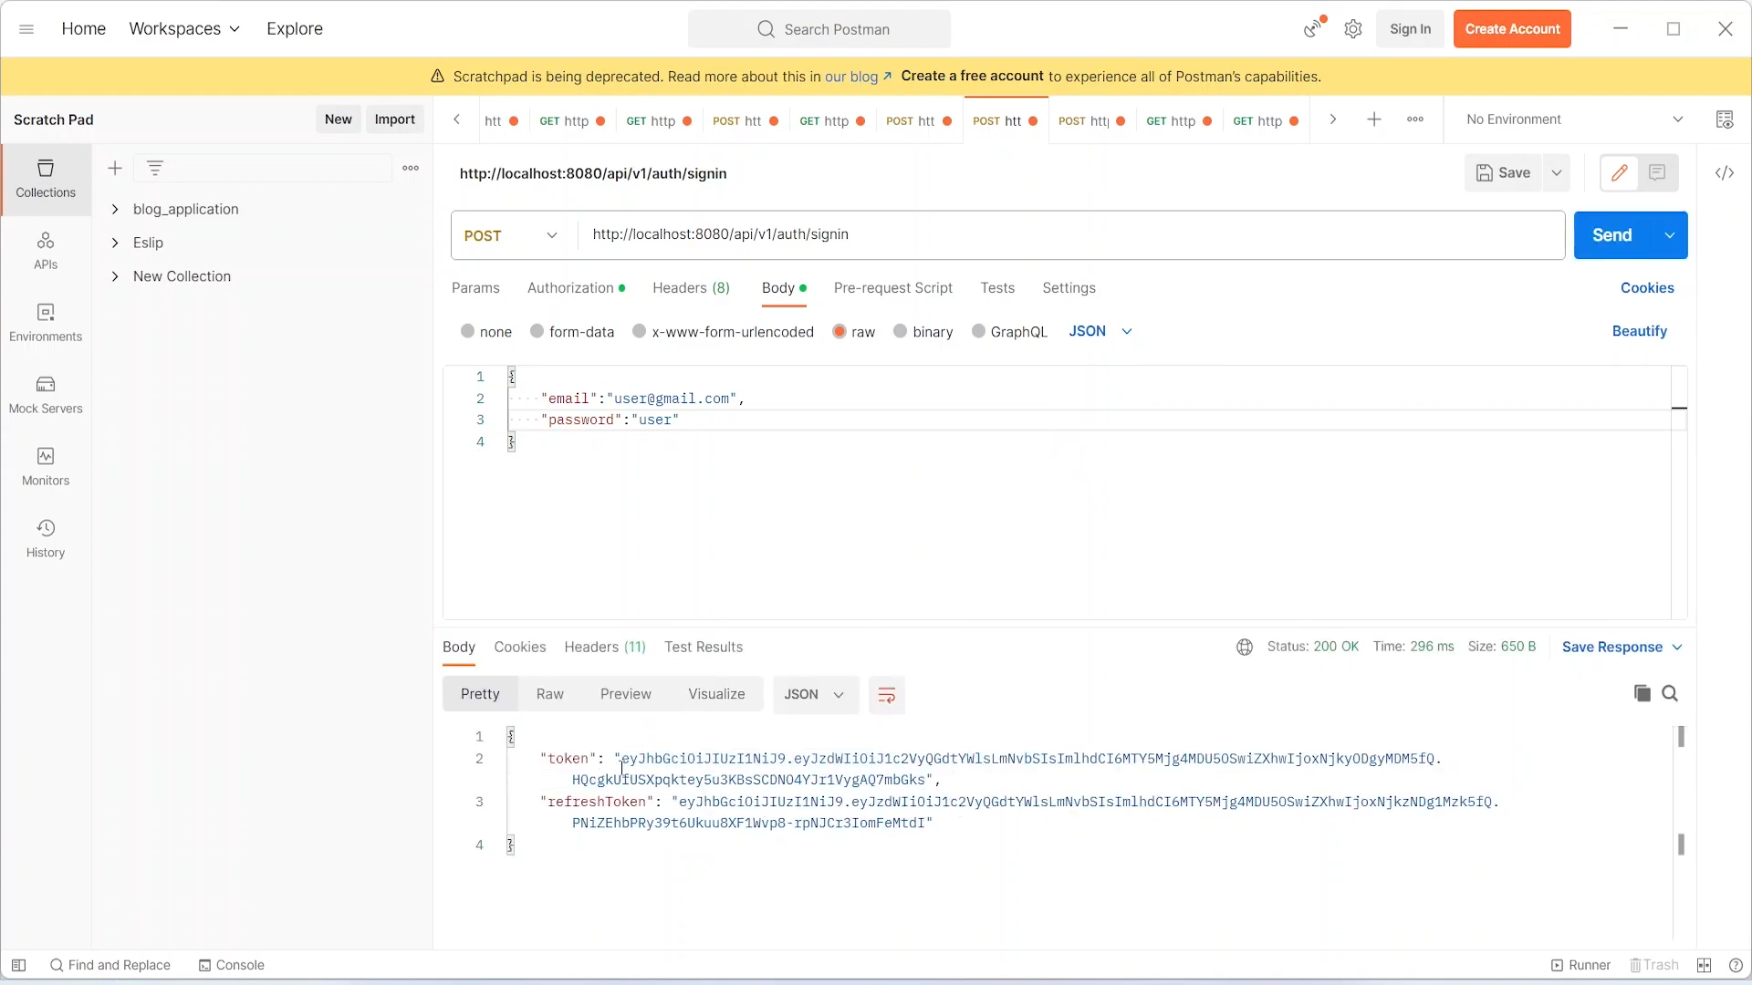Switch to the Params tab
Image resolution: width=1752 pixels, height=985 pixels.
point(475,288)
